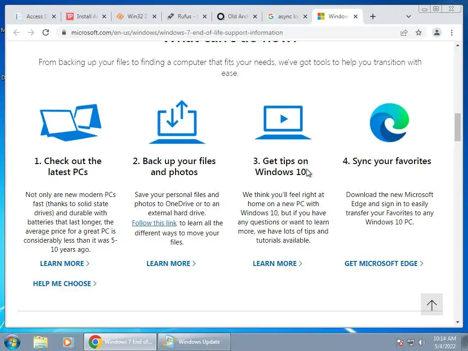Click the Action Center flag tray icon

pos(400,342)
